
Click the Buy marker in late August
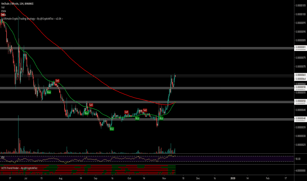[x=86, y=113]
